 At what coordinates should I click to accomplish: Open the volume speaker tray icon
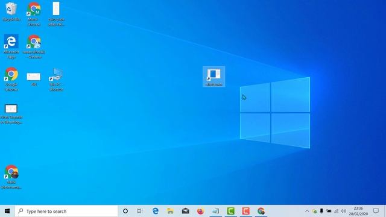[343, 211]
